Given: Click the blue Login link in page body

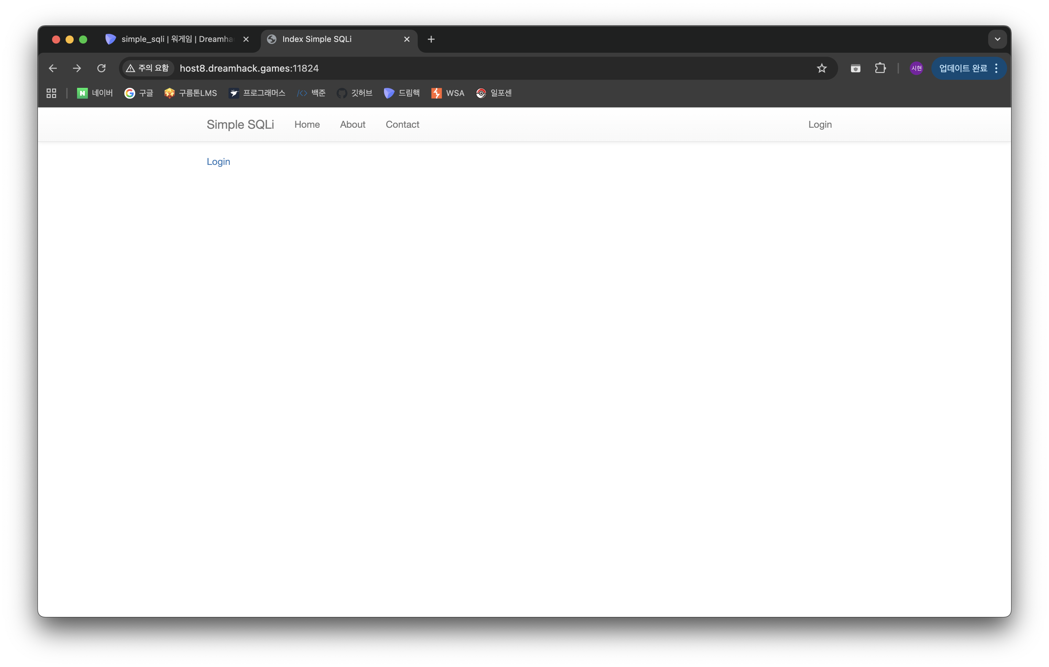Looking at the screenshot, I should (218, 162).
